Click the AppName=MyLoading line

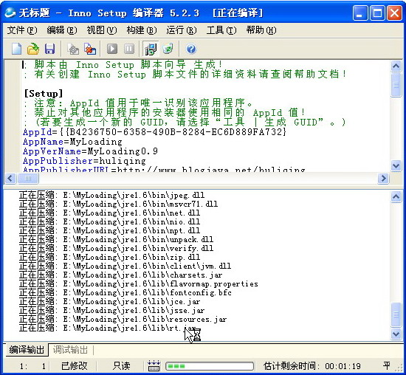point(72,142)
